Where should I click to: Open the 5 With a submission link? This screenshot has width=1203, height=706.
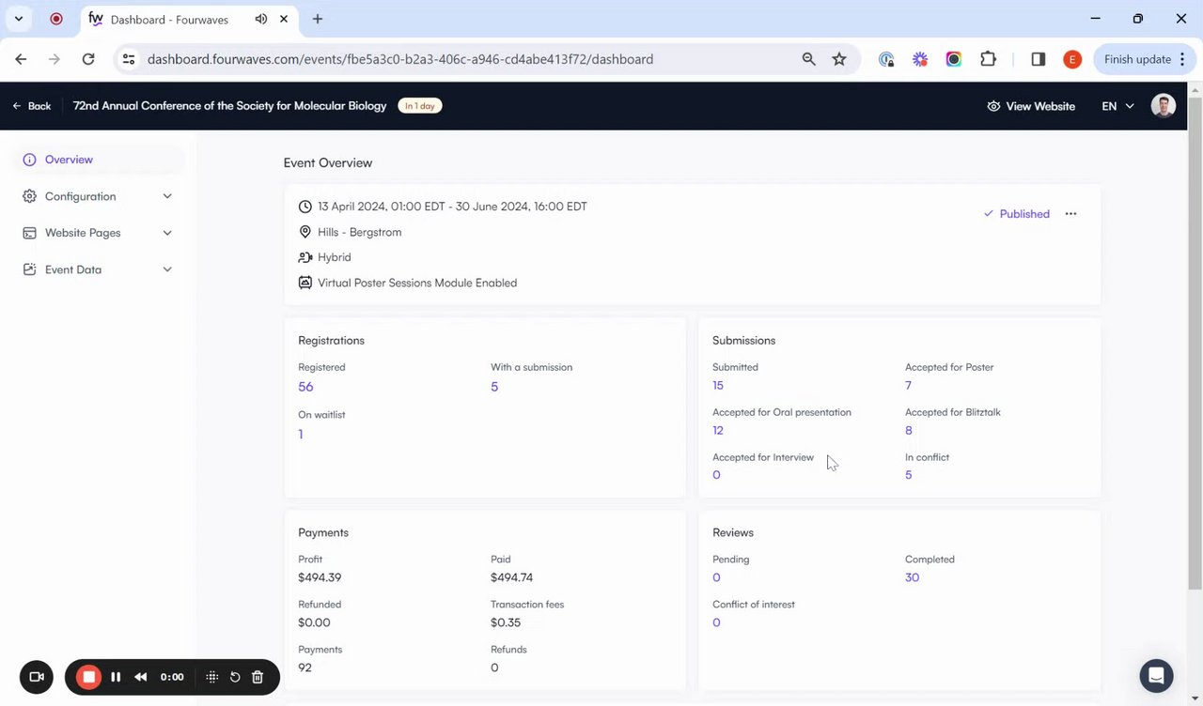click(494, 387)
